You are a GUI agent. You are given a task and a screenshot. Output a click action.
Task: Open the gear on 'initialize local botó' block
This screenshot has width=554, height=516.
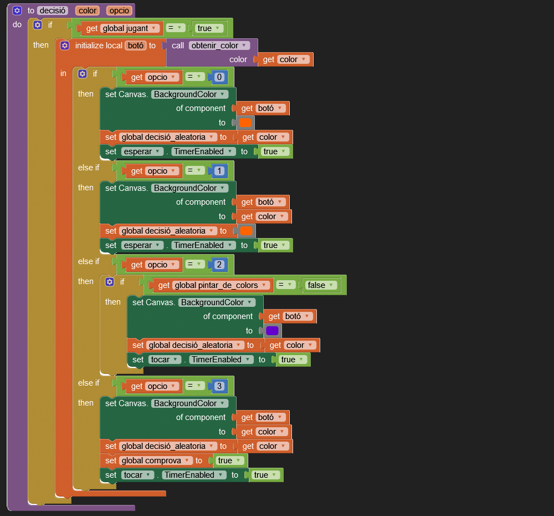(x=65, y=45)
